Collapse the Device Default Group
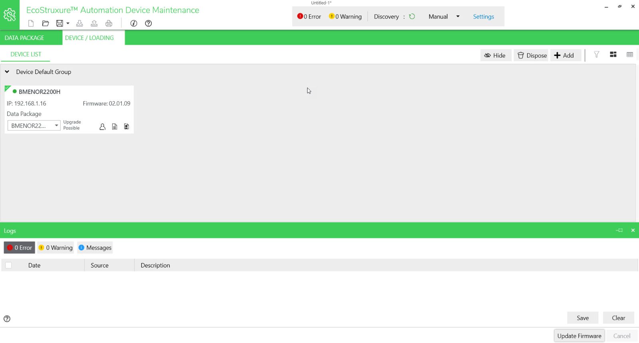The height and width of the screenshot is (343, 639). tap(7, 72)
